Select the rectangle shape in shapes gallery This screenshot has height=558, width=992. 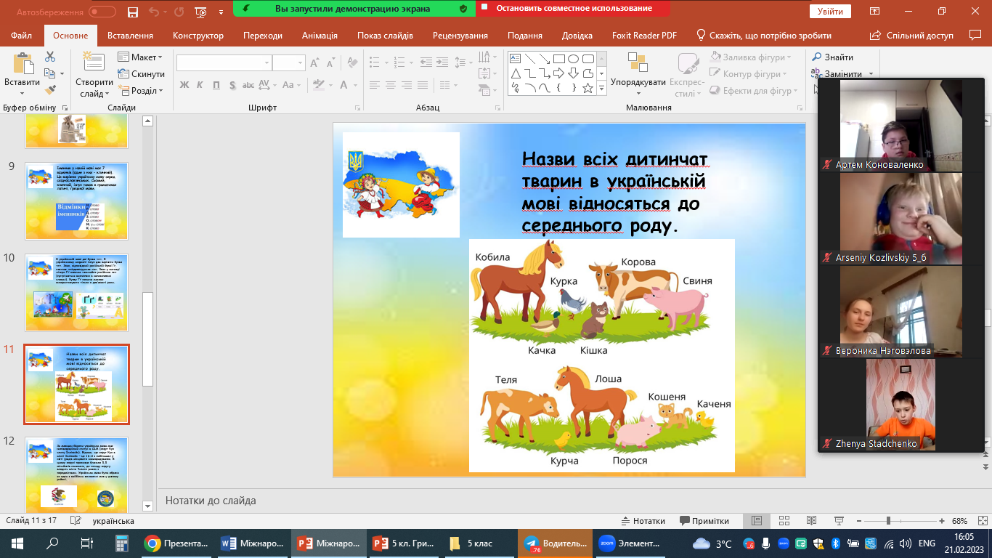(558, 59)
